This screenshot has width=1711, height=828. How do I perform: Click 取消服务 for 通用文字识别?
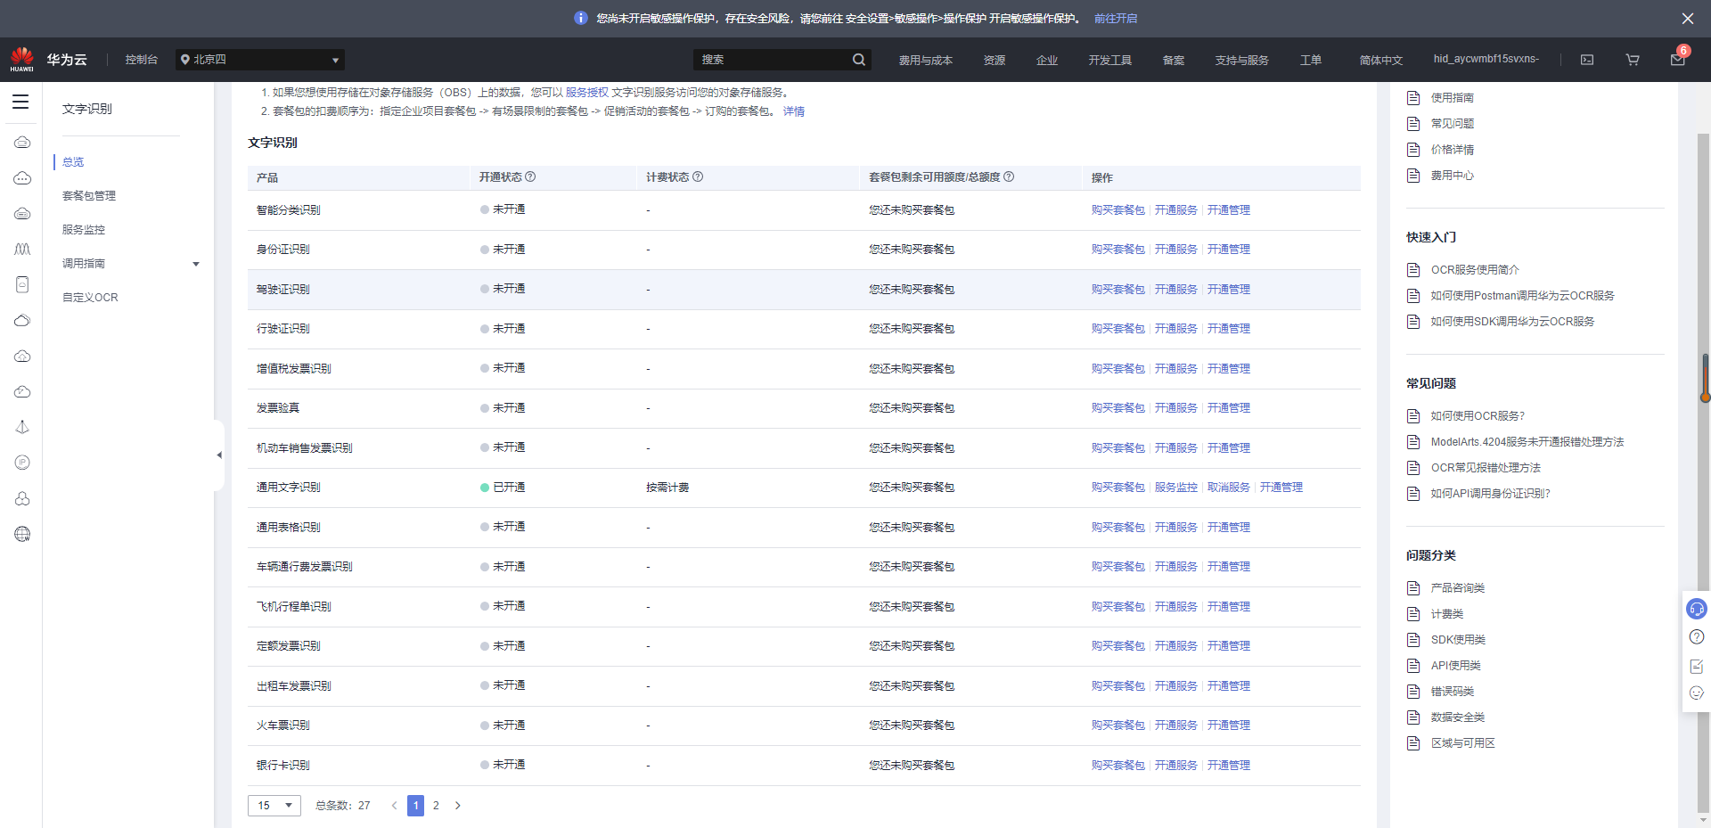(1228, 488)
